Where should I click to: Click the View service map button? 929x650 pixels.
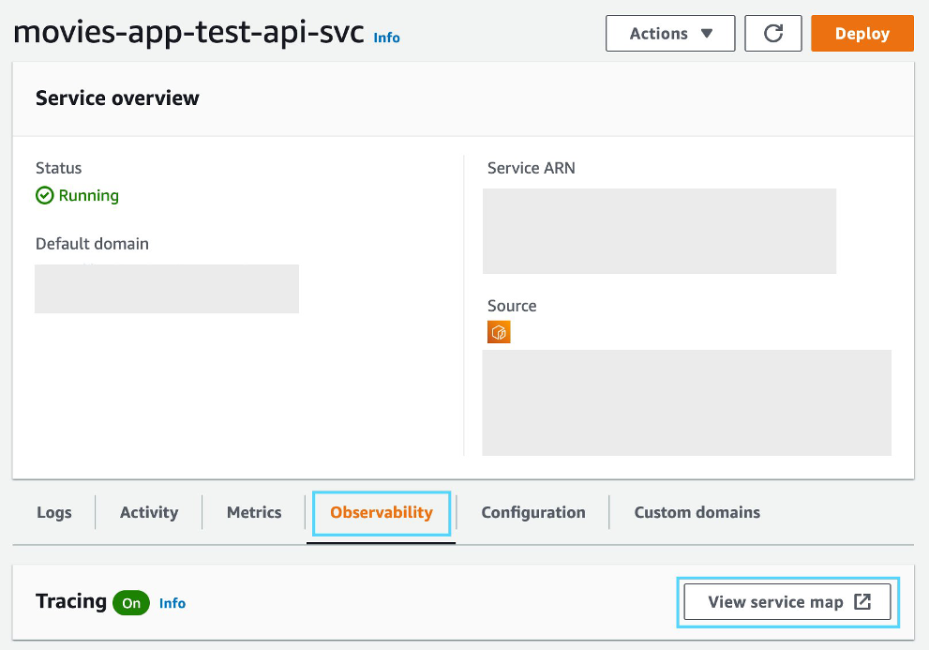point(788,602)
